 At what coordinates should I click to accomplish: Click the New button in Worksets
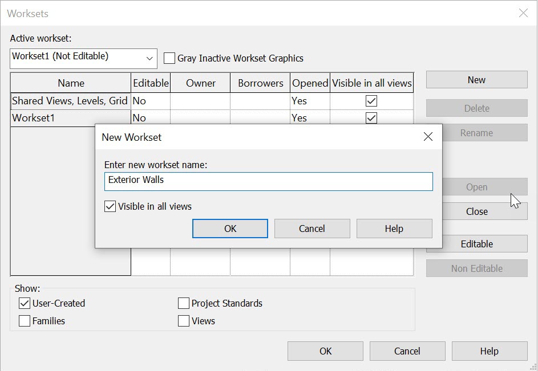pyautogui.click(x=476, y=80)
